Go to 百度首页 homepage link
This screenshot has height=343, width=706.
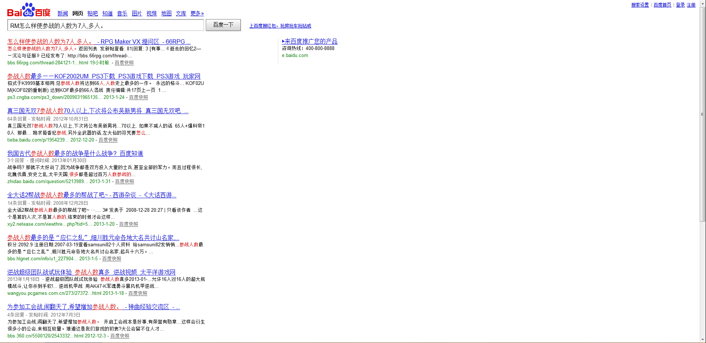(662, 5)
